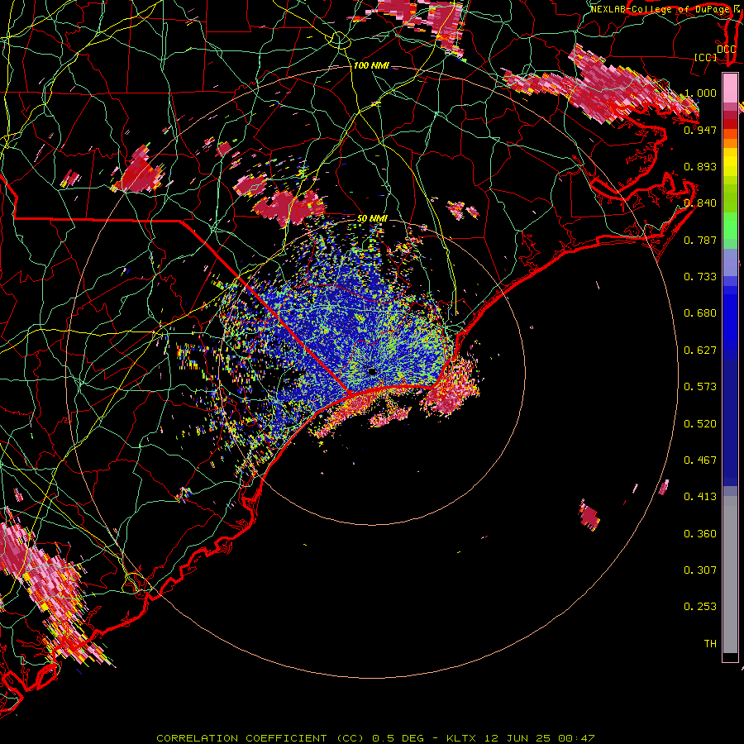The image size is (744, 744).
Task: Click the light pink segment of the color bar
Action: (x=730, y=88)
